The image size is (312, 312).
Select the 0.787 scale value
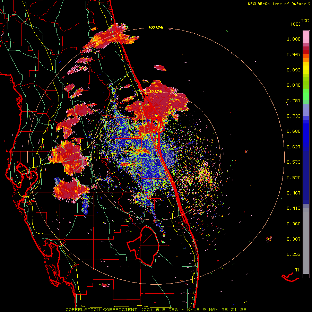point(294,101)
